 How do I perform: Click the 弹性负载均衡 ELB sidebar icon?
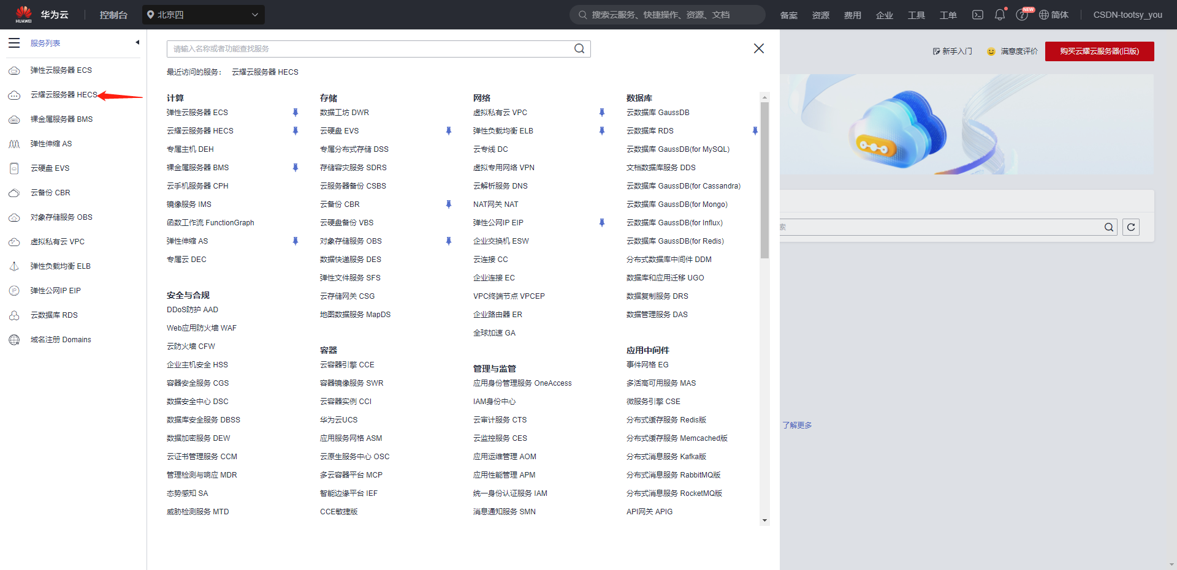(14, 266)
